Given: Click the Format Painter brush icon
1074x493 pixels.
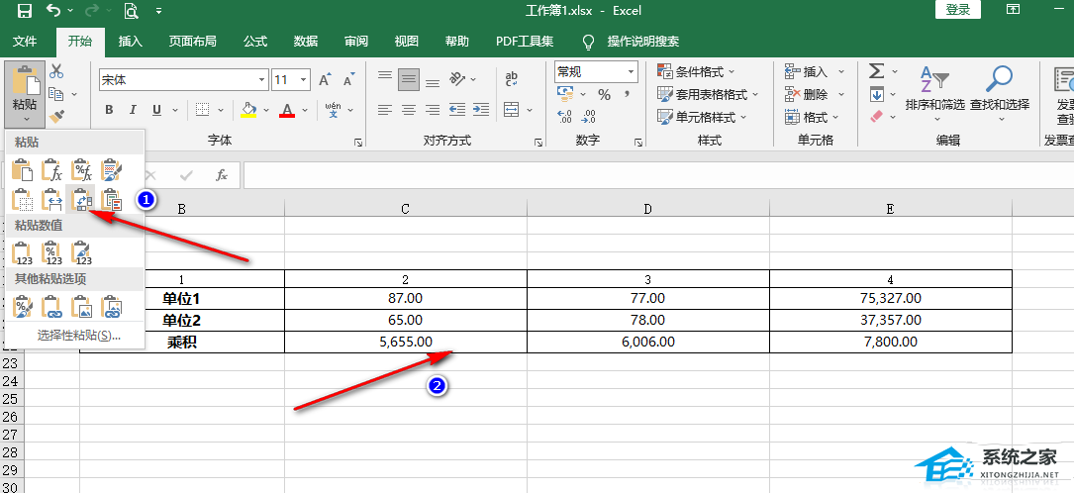Looking at the screenshot, I should pos(56,116).
